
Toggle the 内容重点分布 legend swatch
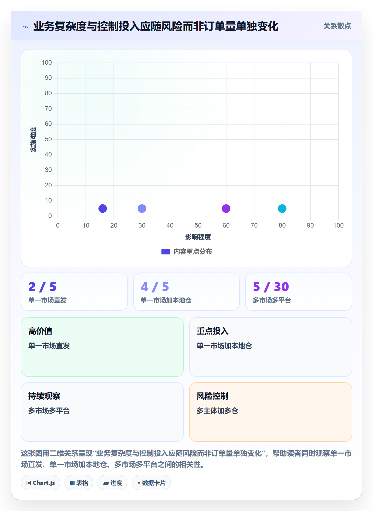[166, 252]
